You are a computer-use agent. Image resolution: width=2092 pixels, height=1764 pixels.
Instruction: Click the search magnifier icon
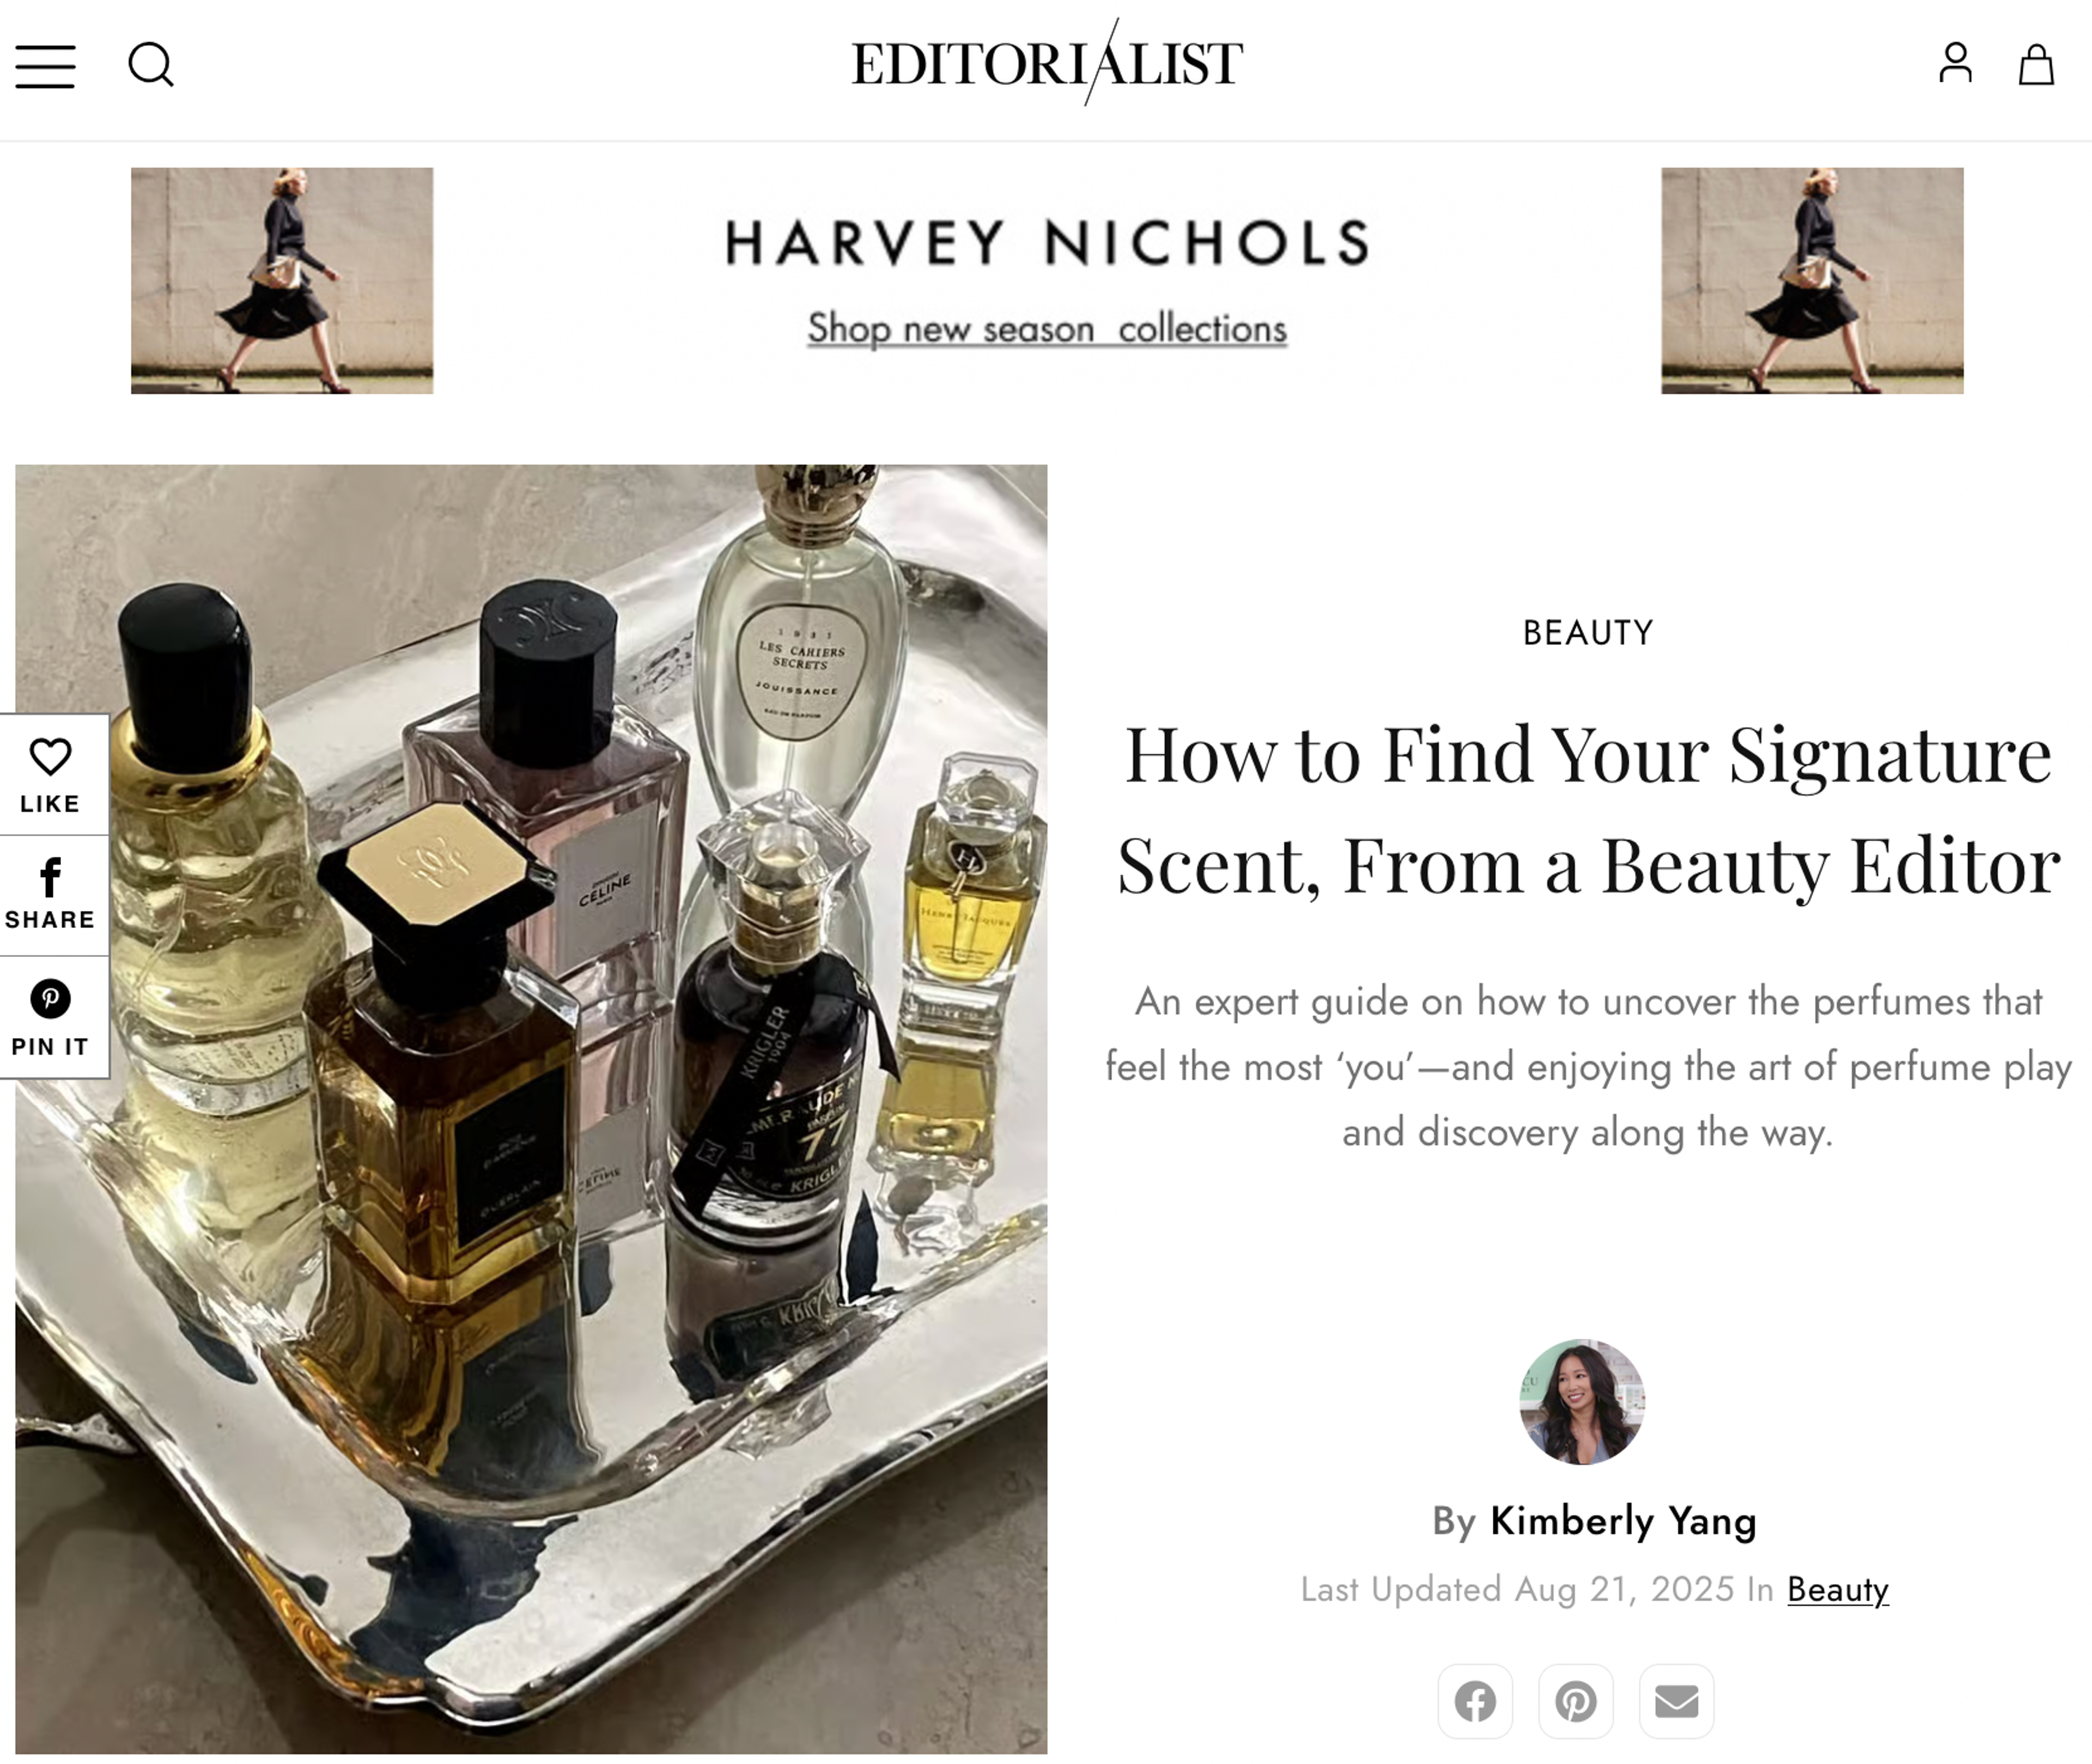coord(151,65)
